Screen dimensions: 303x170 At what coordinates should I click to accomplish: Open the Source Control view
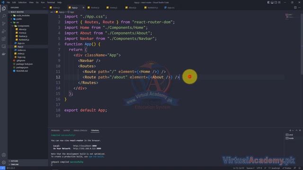[x=4, y=24]
